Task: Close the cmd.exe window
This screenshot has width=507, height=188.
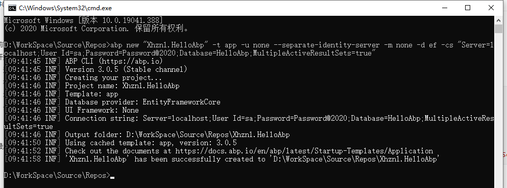Action: click(491, 8)
